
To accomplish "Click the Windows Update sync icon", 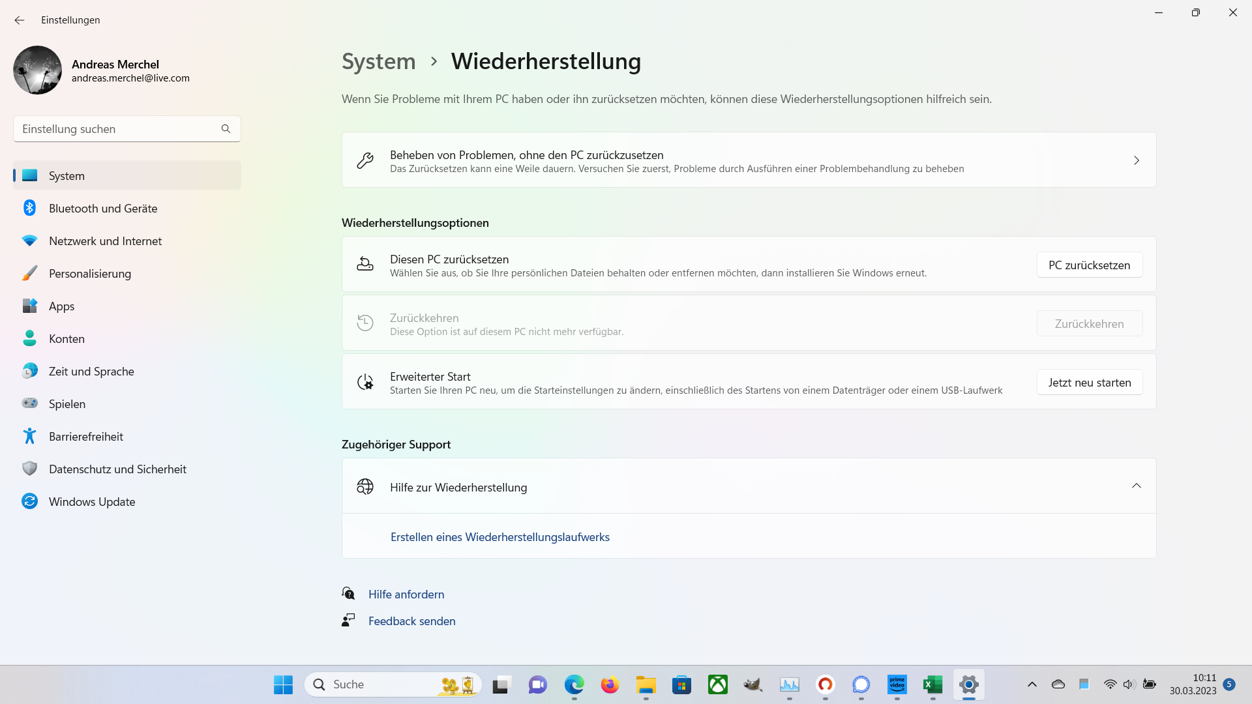I will [x=29, y=502].
